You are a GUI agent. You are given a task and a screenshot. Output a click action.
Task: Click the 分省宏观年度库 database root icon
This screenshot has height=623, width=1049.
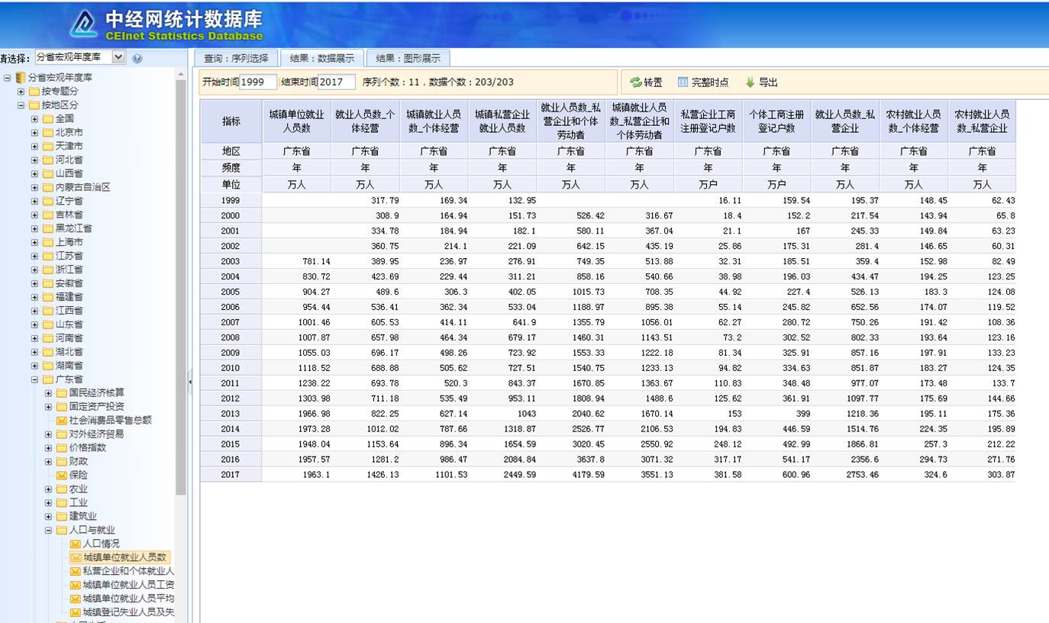point(21,78)
